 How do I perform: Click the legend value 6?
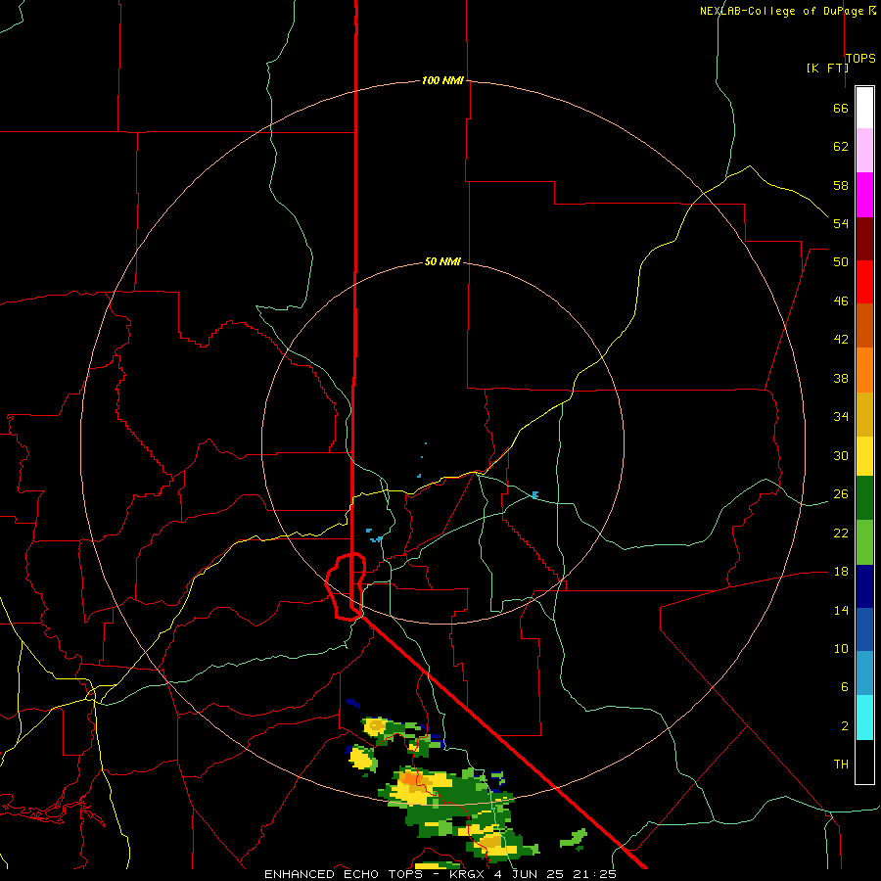click(x=844, y=687)
